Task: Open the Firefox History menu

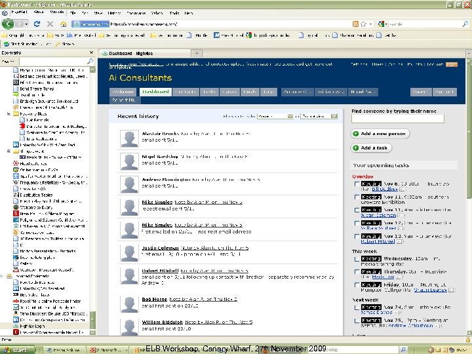Action: (x=114, y=13)
